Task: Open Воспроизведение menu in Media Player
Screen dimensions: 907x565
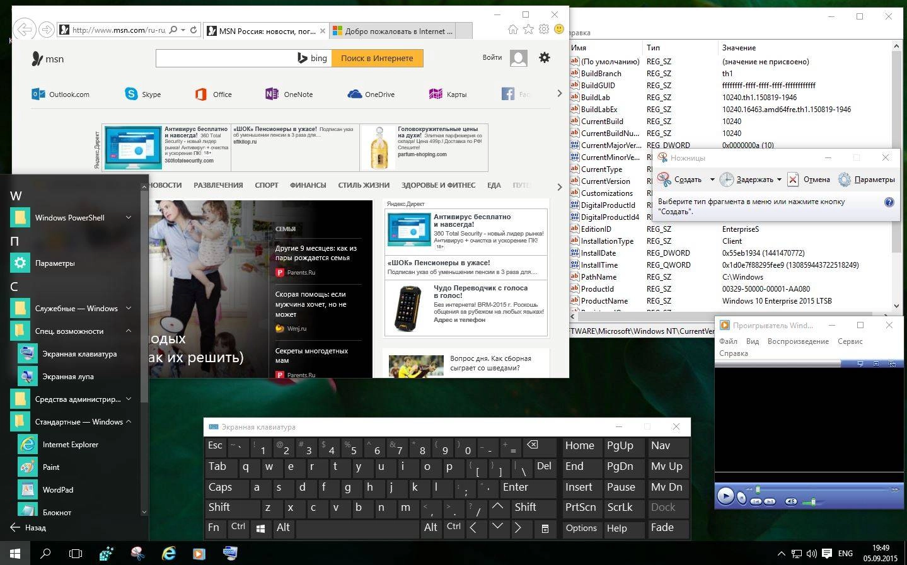Action: click(798, 341)
